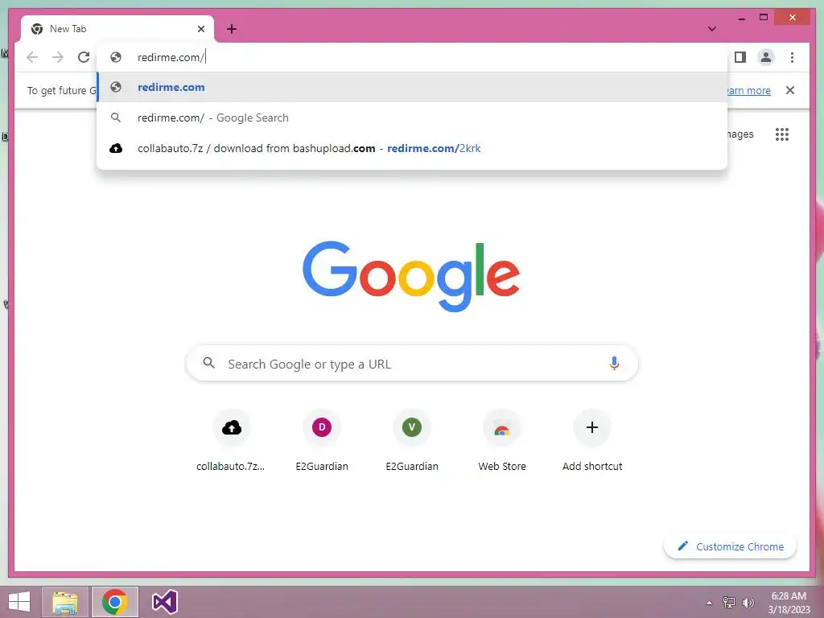Open the pink D E2Guardian shortcut

322,440
